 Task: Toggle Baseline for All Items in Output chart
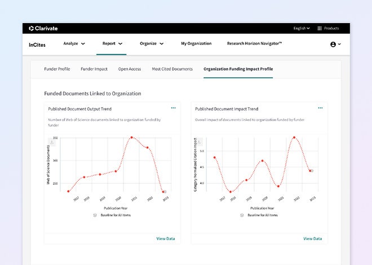pos(95,215)
